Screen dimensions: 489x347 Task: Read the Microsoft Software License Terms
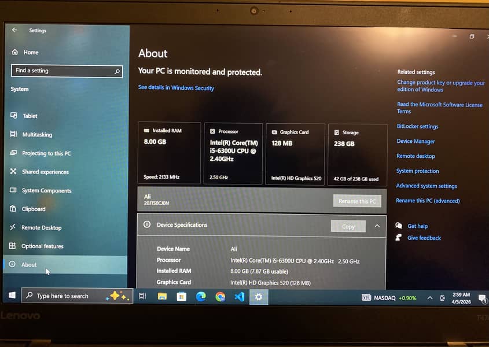[x=440, y=108]
